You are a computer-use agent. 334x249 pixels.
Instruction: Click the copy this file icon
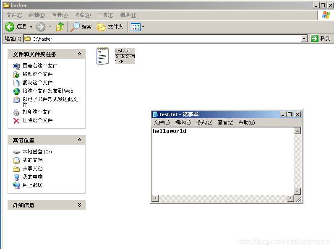click(16, 83)
